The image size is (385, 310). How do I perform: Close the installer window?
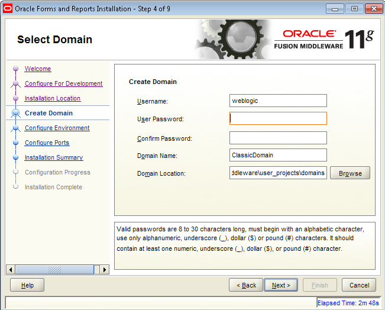click(x=374, y=9)
